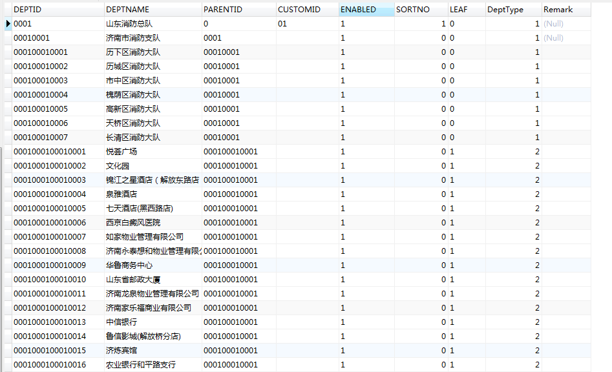Select the cell 天桥区消防大队
This screenshot has width=612, height=372.
tap(153, 123)
